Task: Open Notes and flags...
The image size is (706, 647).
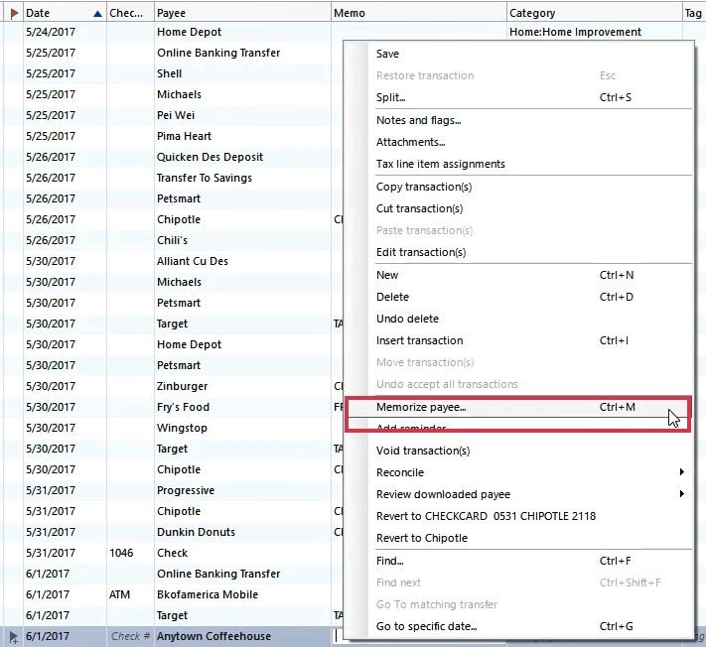Action: click(418, 120)
